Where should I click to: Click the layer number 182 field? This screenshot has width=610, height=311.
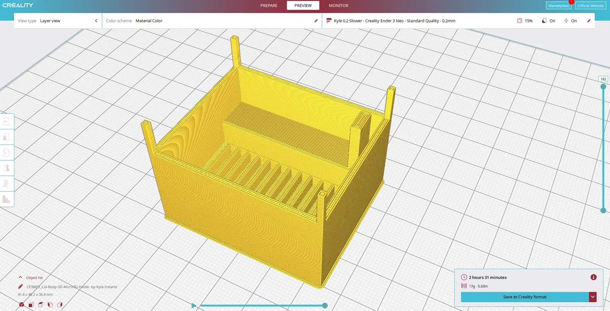(x=603, y=79)
